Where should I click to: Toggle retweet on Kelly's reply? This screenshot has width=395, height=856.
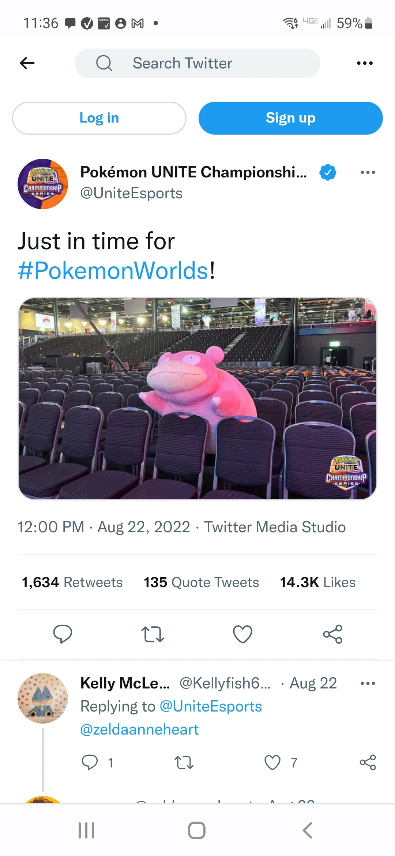tap(184, 763)
